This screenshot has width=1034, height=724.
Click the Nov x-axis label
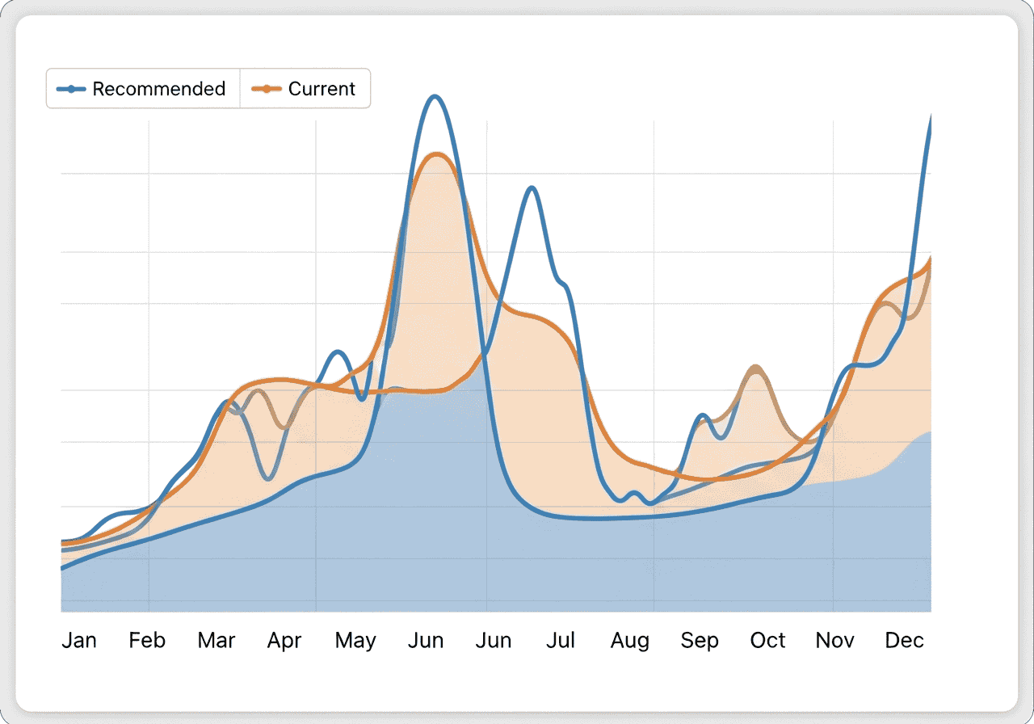coord(834,641)
